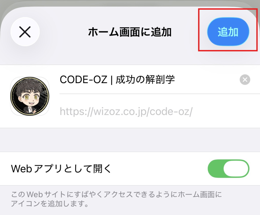The height and width of the screenshot is (215, 260).
Task: Tap the ホーム画面に追加 title
Action: pos(130,32)
